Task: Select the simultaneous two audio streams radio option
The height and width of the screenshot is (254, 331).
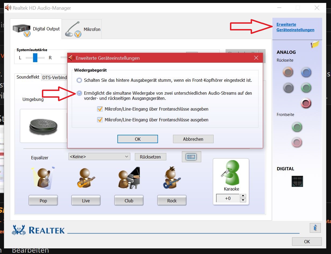Action: click(79, 93)
